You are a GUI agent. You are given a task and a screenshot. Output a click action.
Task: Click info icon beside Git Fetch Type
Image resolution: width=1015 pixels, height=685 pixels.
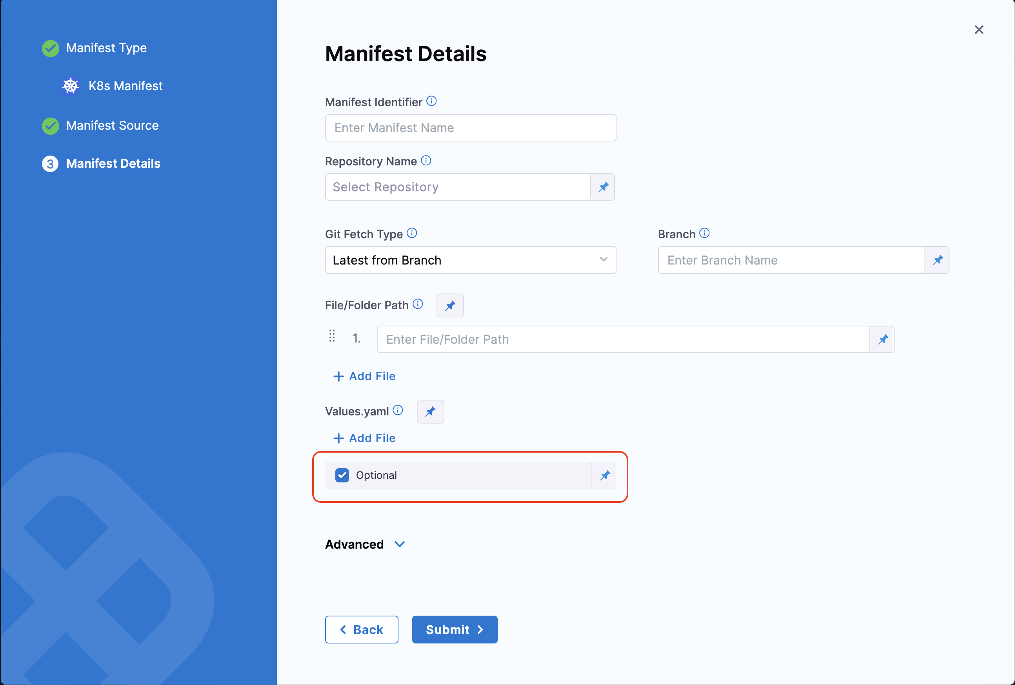coord(412,234)
